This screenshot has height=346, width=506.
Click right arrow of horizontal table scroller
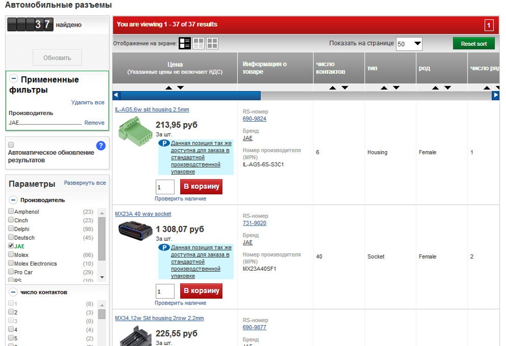(495, 95)
